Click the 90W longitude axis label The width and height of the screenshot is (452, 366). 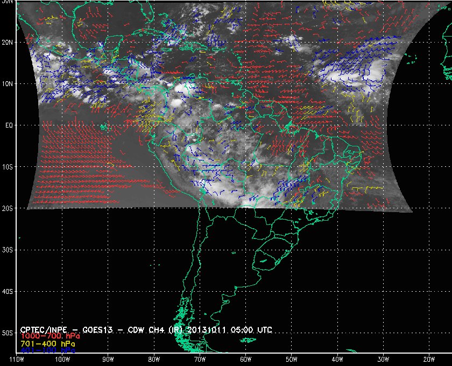(x=108, y=359)
